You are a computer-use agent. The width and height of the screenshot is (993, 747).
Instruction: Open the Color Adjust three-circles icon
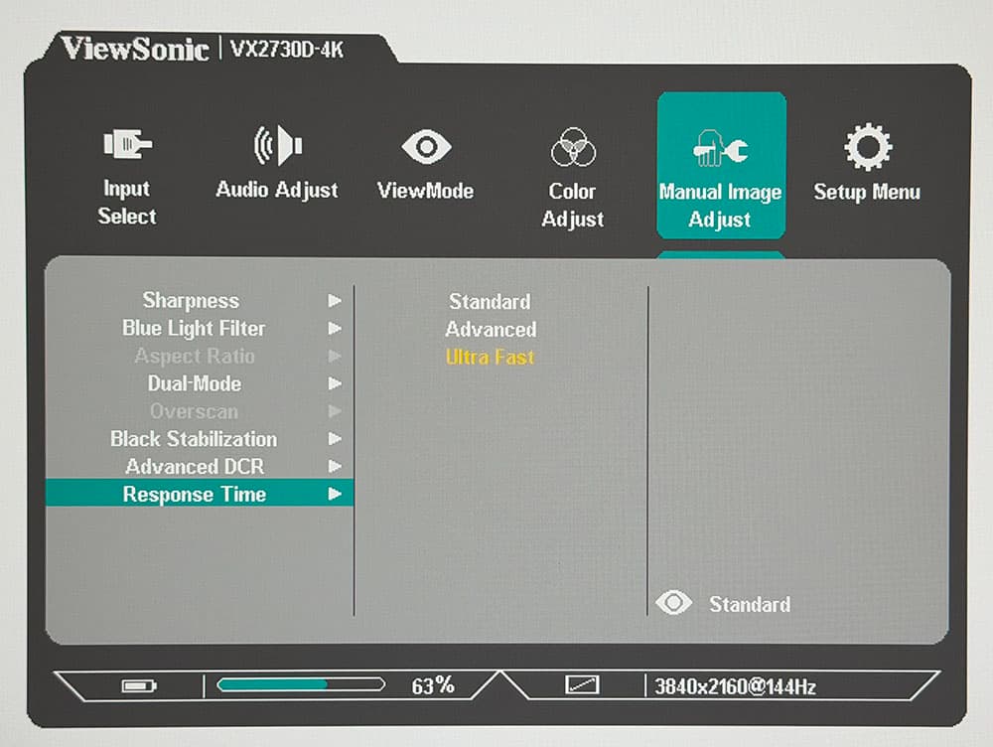pyautogui.click(x=573, y=147)
